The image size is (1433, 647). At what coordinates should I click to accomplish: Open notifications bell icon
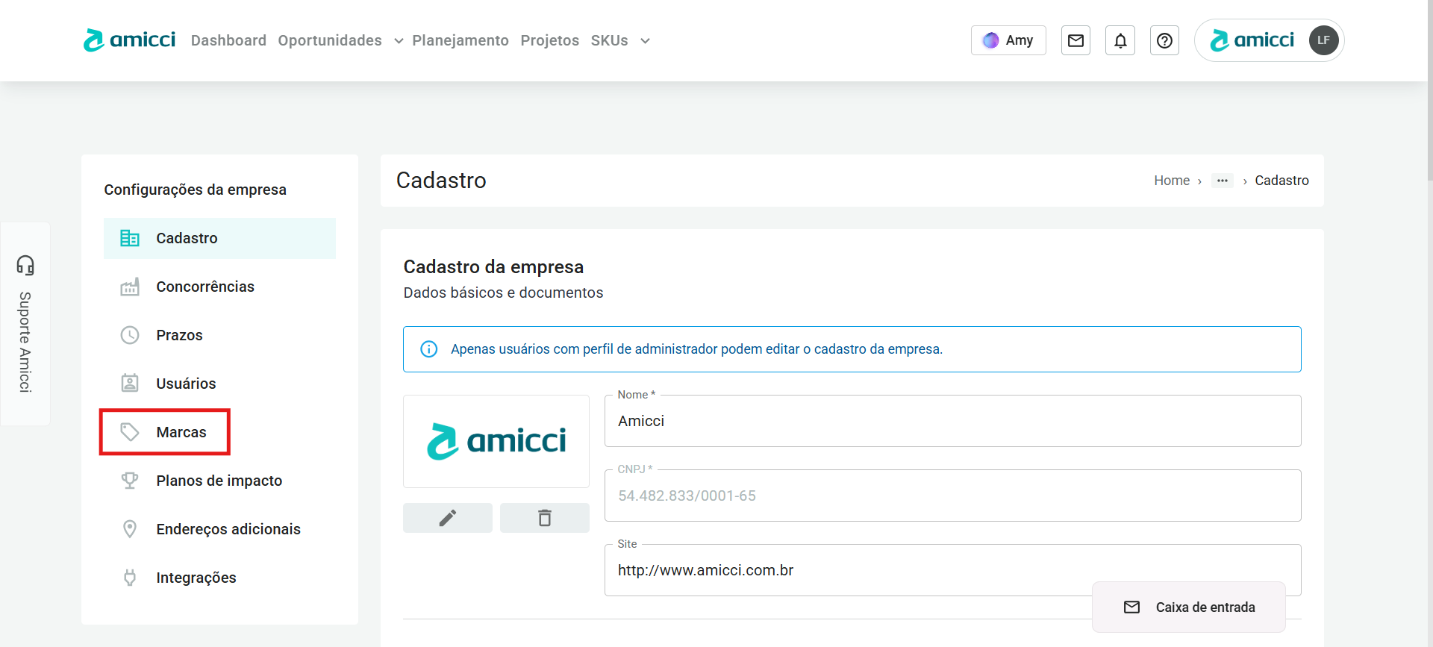[1120, 40]
